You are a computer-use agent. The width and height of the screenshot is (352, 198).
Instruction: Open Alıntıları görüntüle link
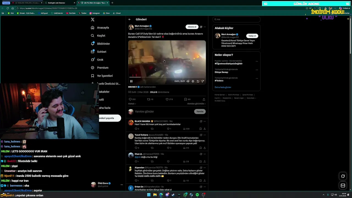pyautogui.click(x=196, y=104)
